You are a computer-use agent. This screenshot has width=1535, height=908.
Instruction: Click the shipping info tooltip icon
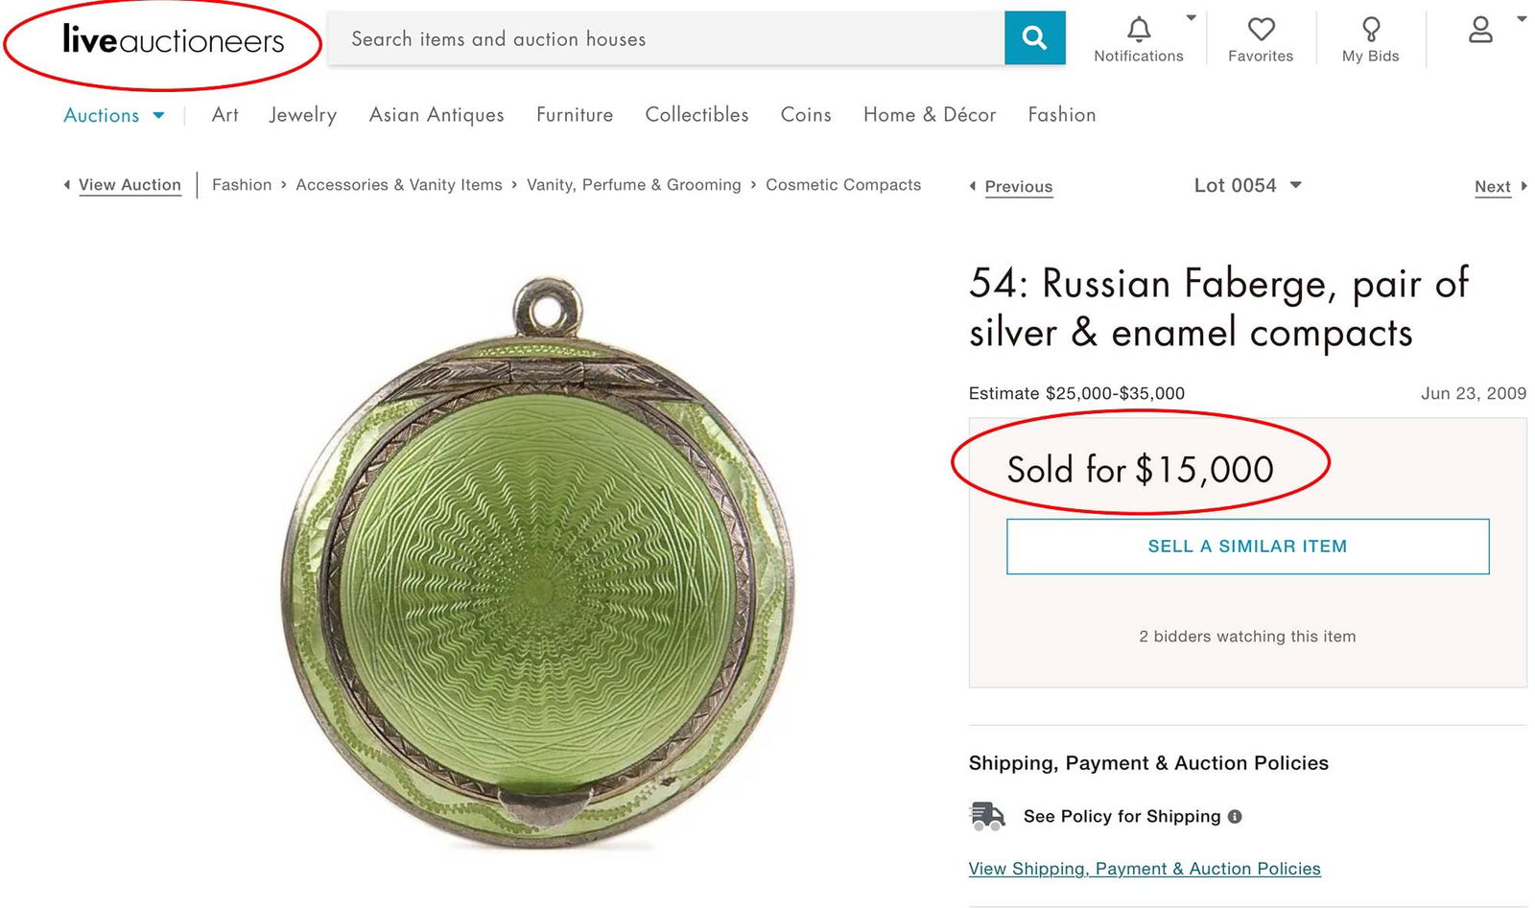(1235, 817)
